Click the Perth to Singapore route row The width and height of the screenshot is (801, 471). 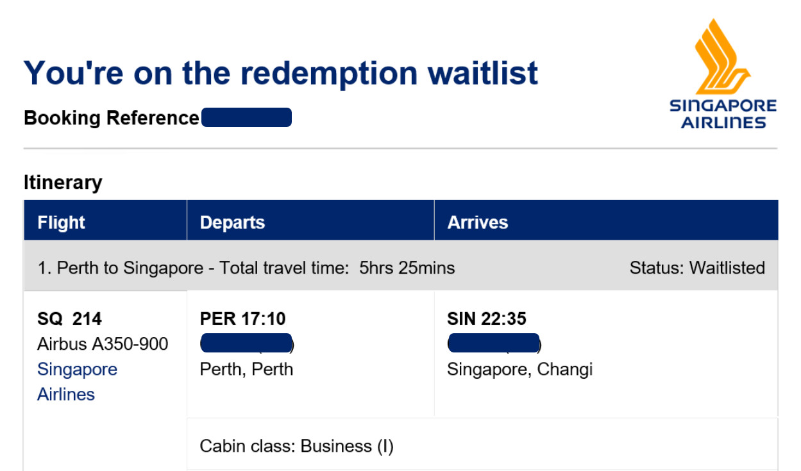point(401,267)
